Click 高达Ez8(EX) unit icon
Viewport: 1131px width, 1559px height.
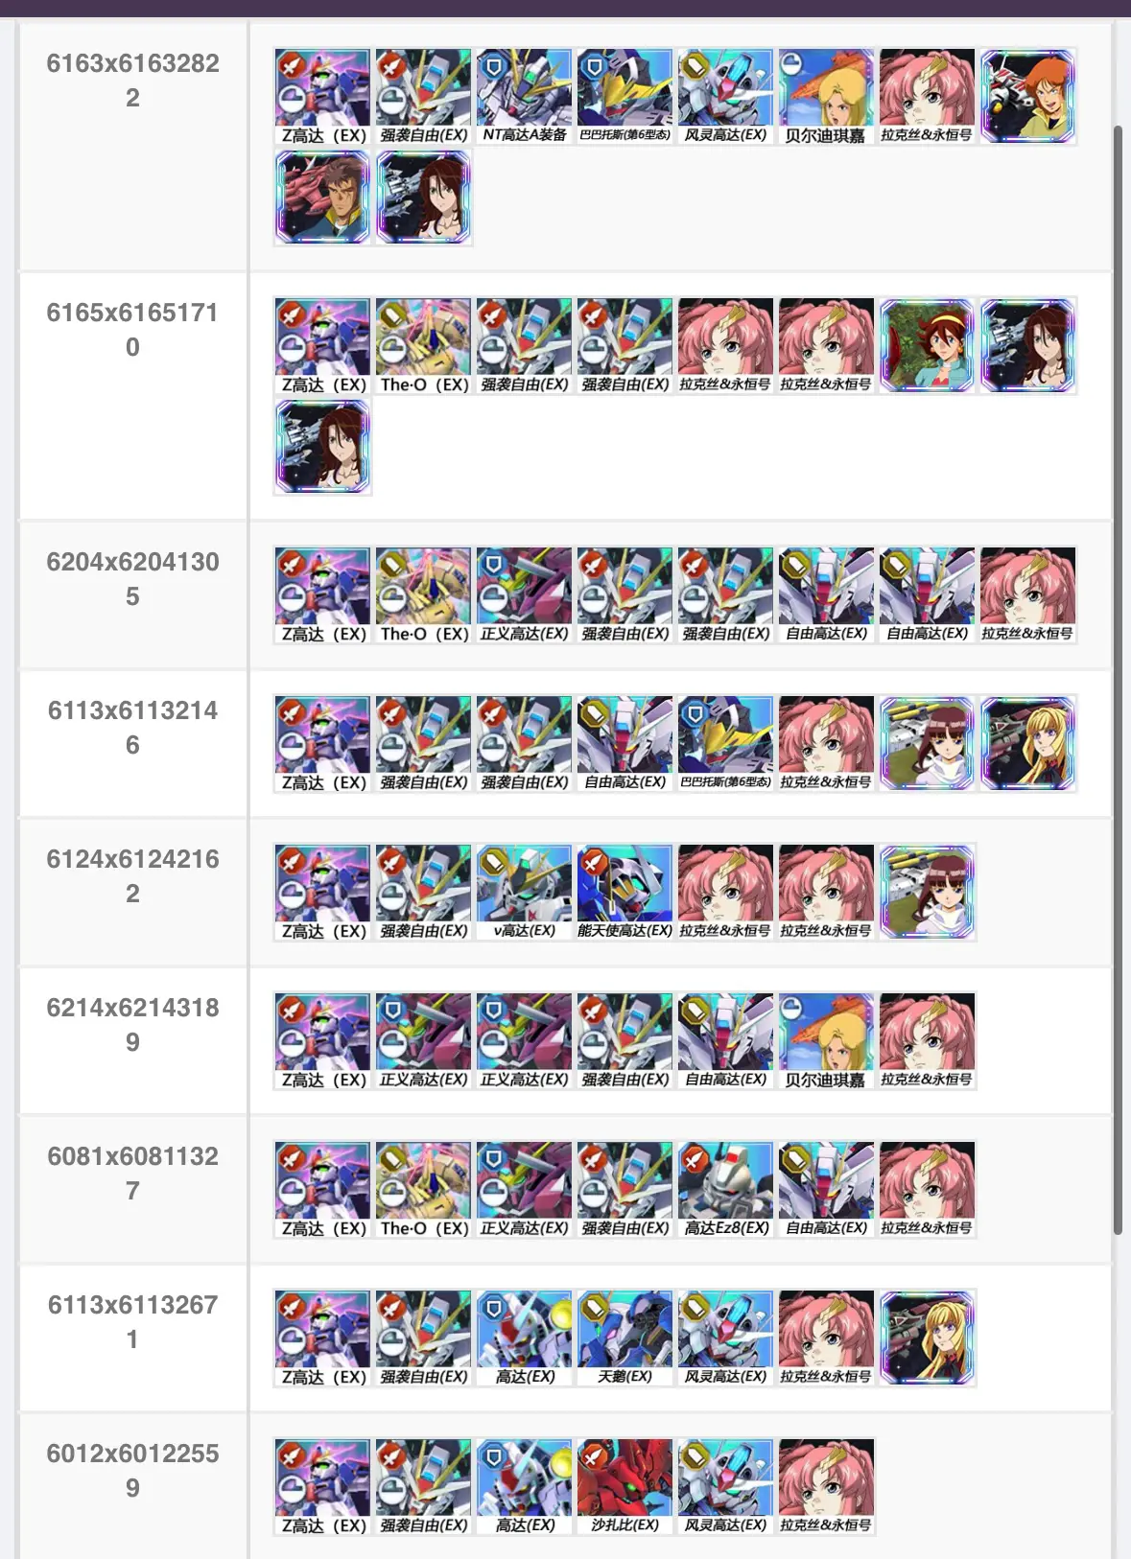click(725, 1190)
